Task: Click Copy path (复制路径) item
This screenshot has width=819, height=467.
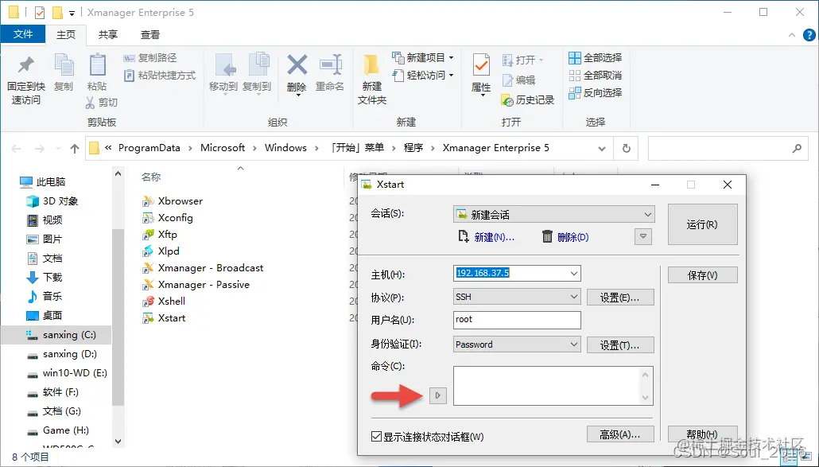Action: click(x=150, y=57)
